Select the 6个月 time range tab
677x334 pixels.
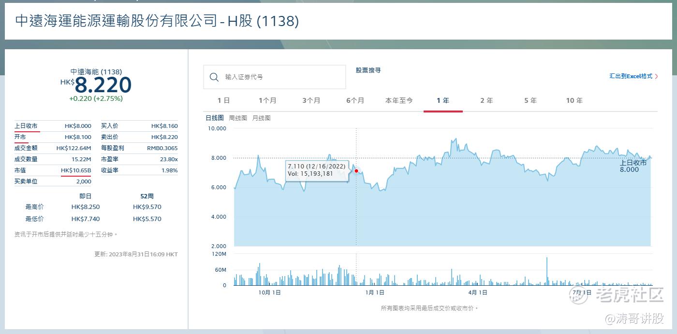pyautogui.click(x=355, y=100)
